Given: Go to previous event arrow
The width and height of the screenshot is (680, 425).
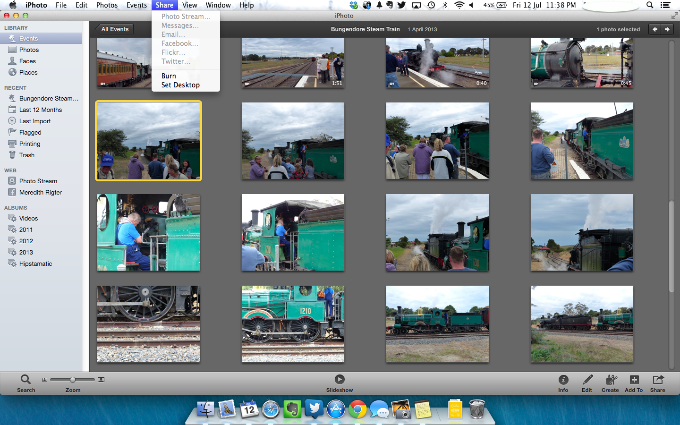Looking at the screenshot, I should point(655,29).
